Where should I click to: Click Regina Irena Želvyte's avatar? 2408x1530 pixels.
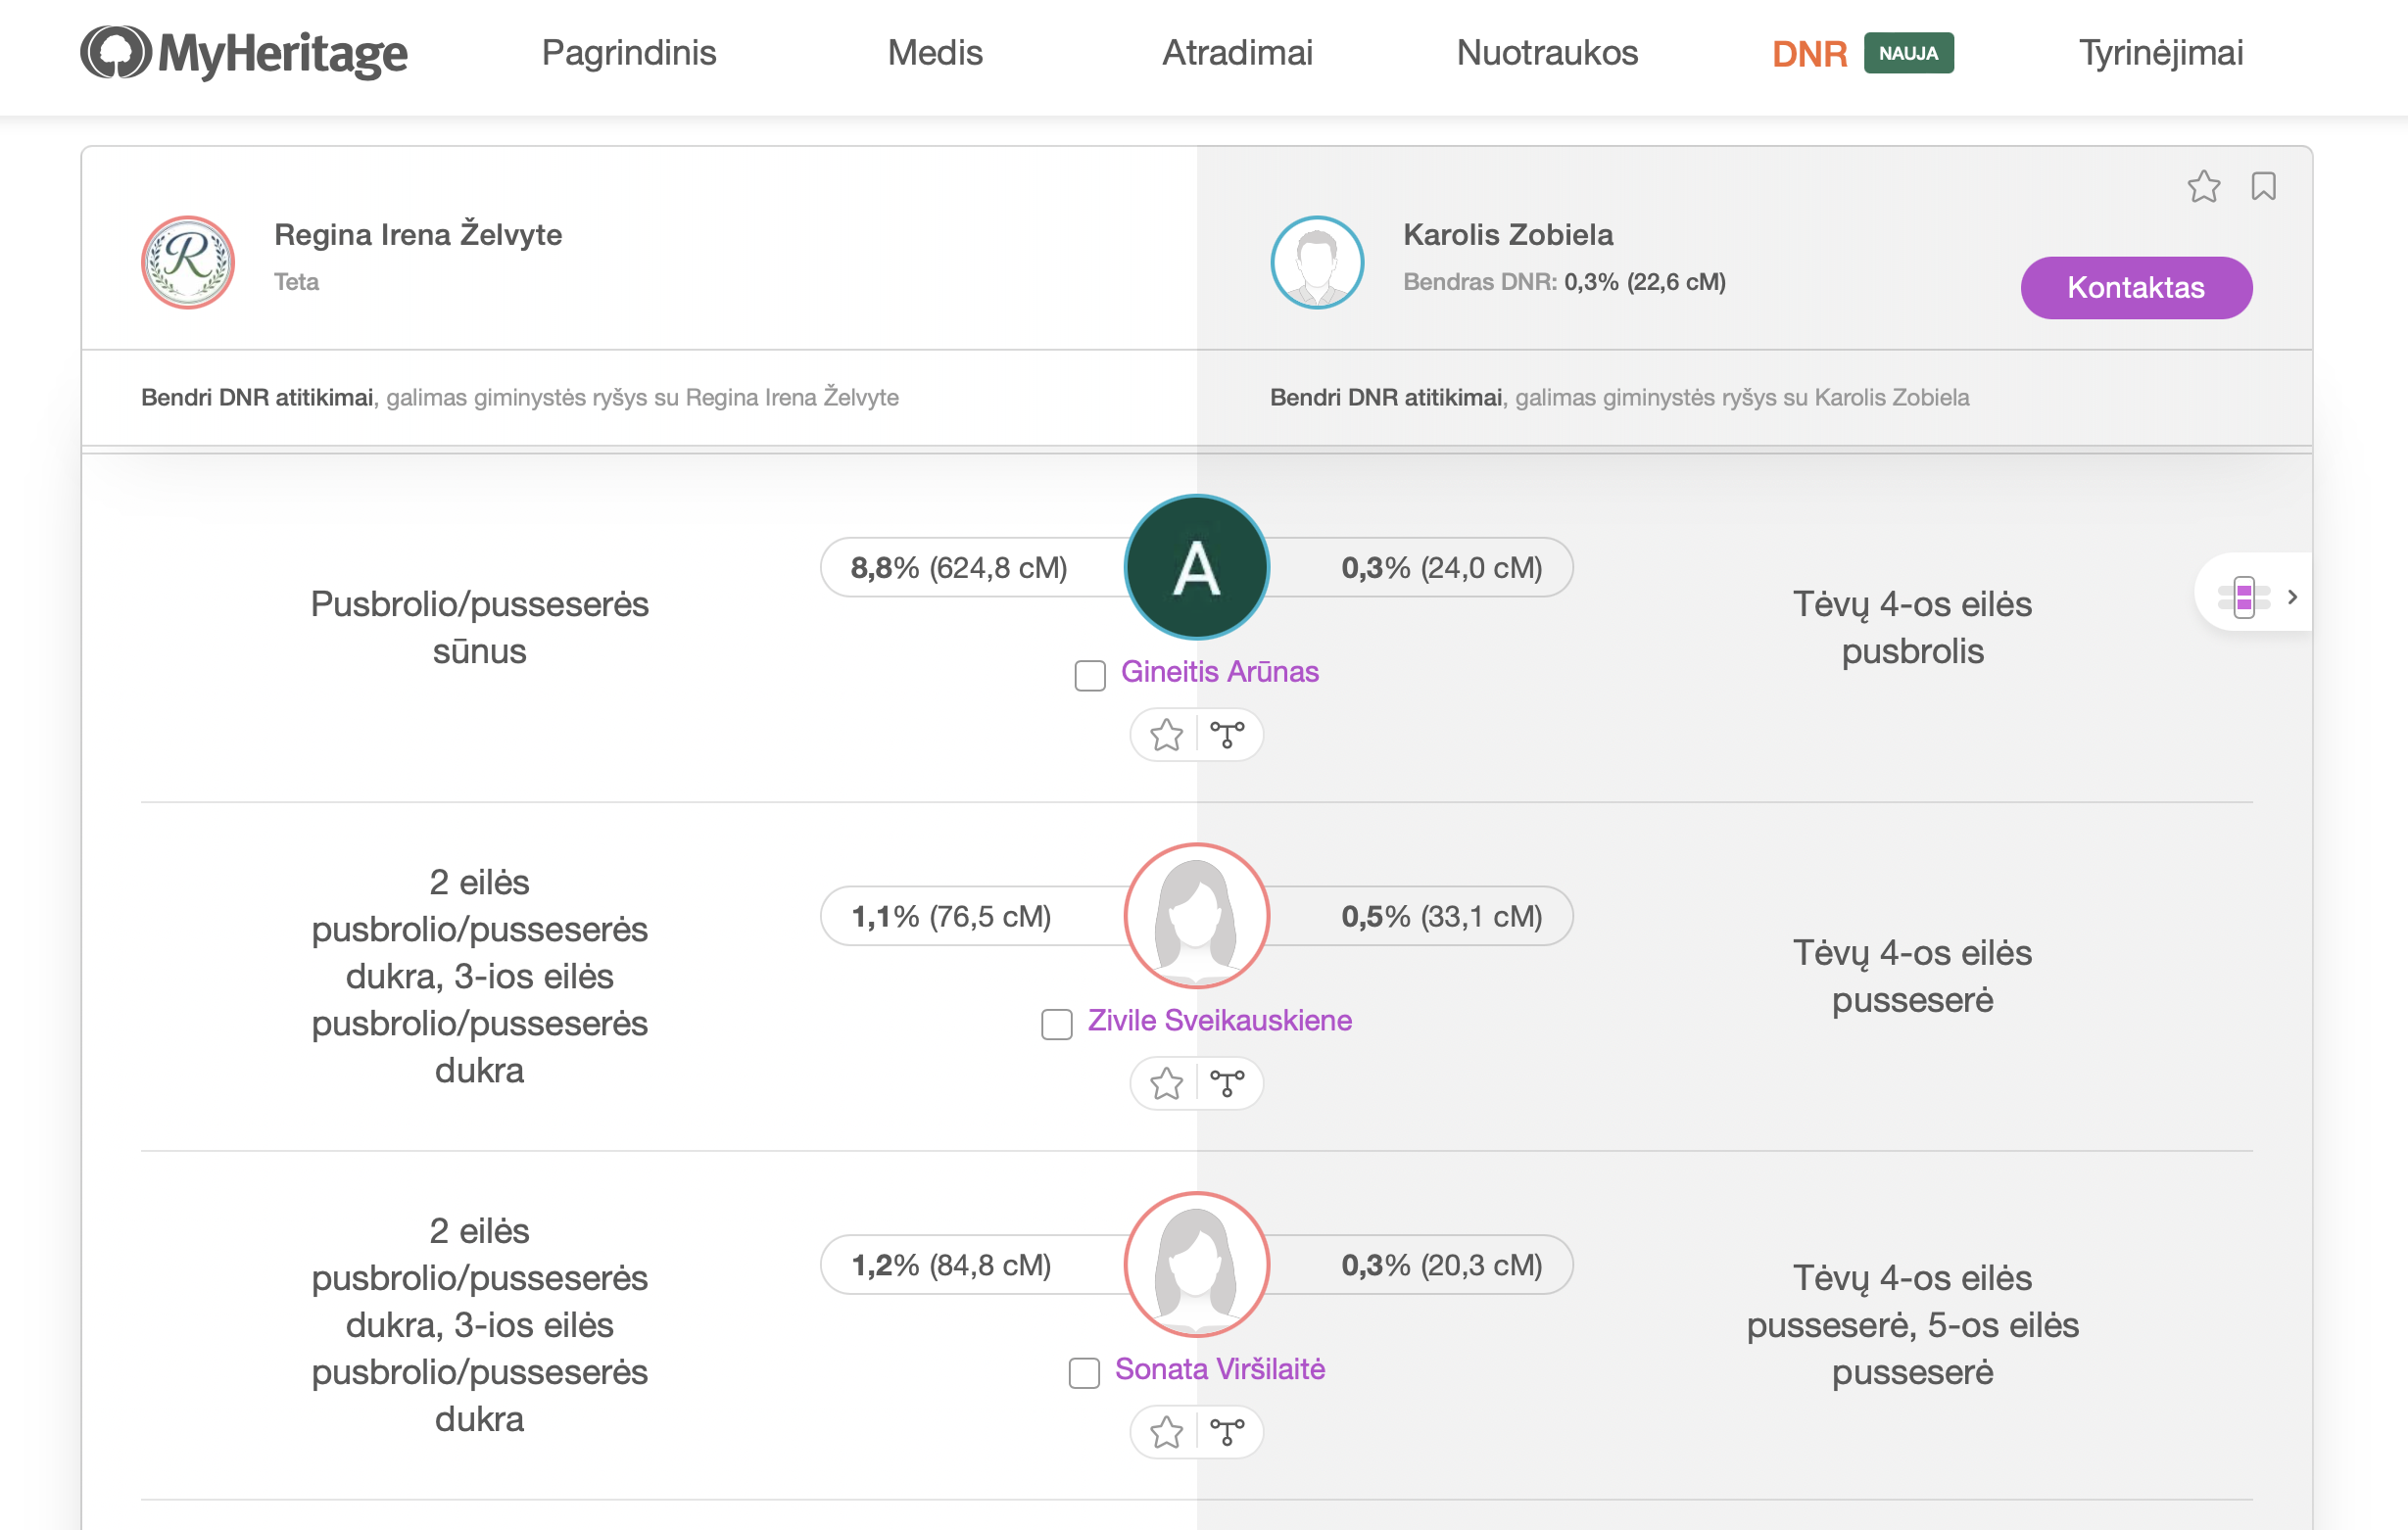pos(188,263)
